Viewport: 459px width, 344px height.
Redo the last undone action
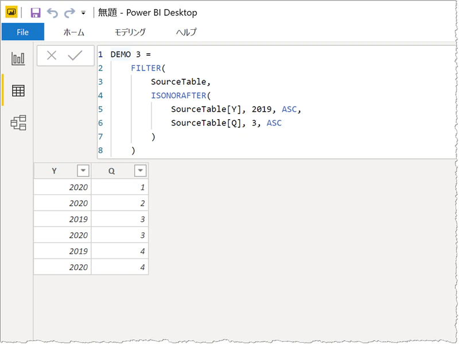(x=69, y=13)
